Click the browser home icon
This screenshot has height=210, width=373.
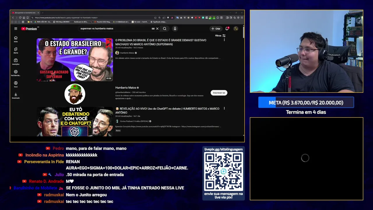tap(24, 17)
